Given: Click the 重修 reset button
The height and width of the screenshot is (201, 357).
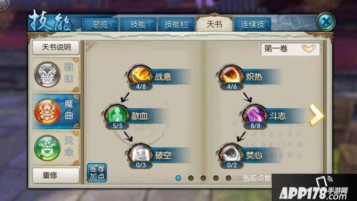Looking at the screenshot, I should (56, 175).
